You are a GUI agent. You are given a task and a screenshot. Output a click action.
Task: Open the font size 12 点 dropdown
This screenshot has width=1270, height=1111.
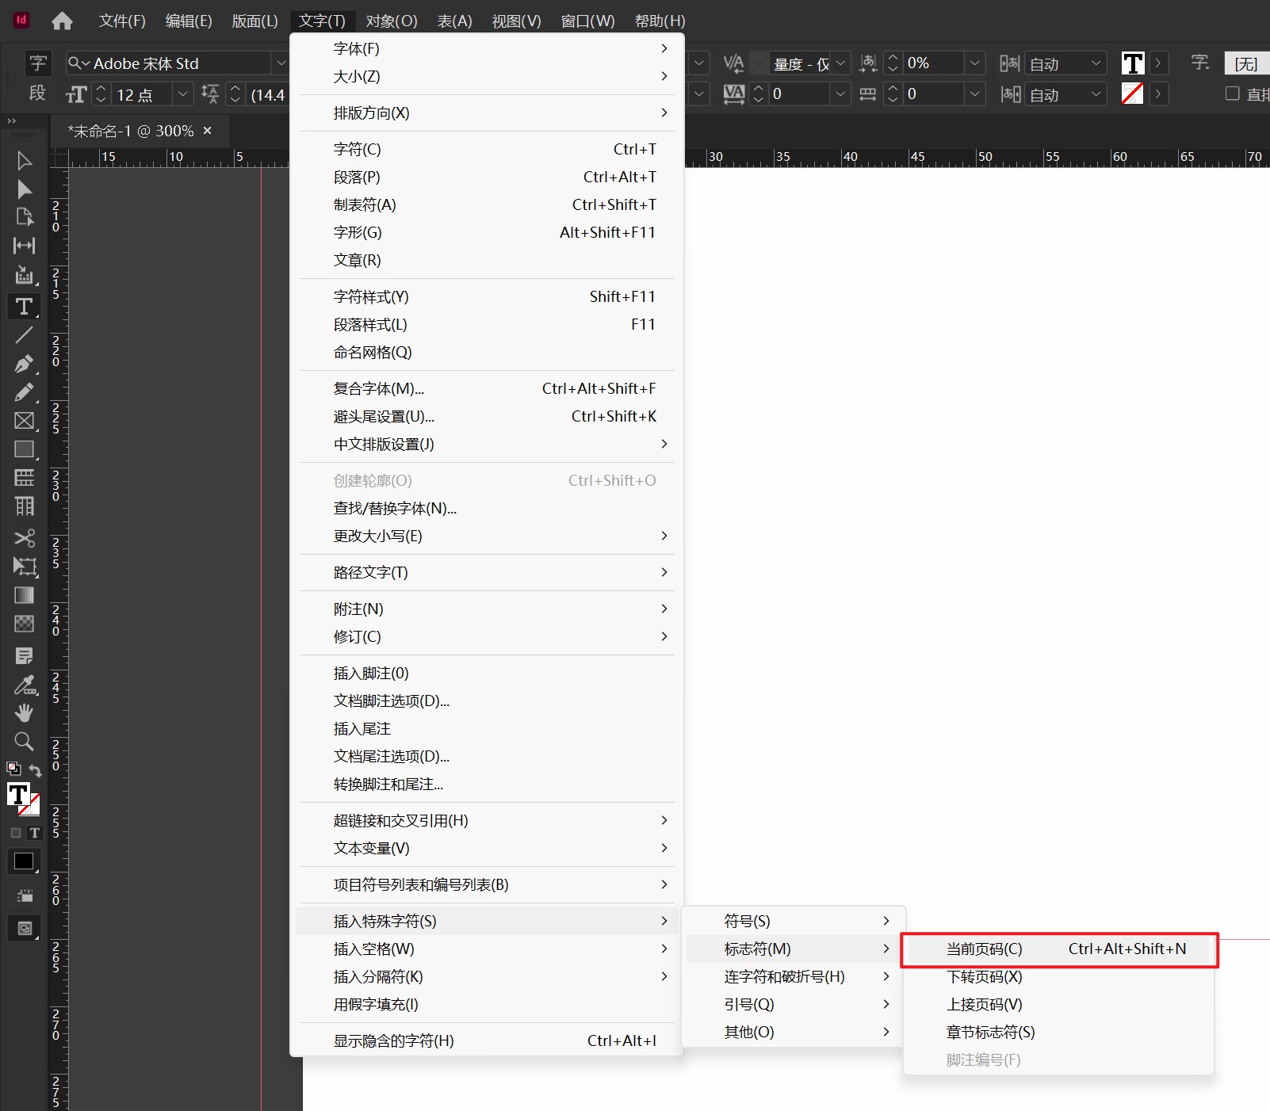pyautogui.click(x=183, y=94)
